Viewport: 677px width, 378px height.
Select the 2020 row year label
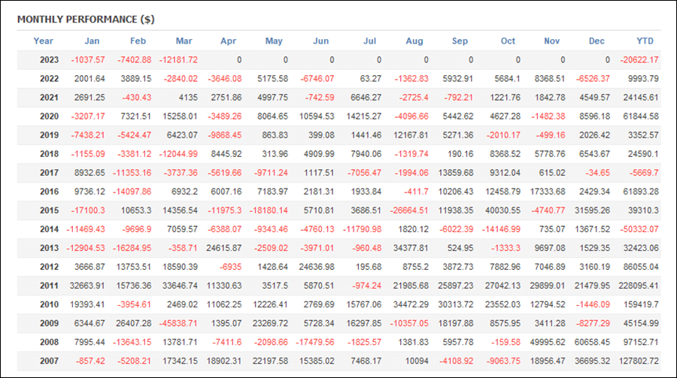click(x=49, y=116)
